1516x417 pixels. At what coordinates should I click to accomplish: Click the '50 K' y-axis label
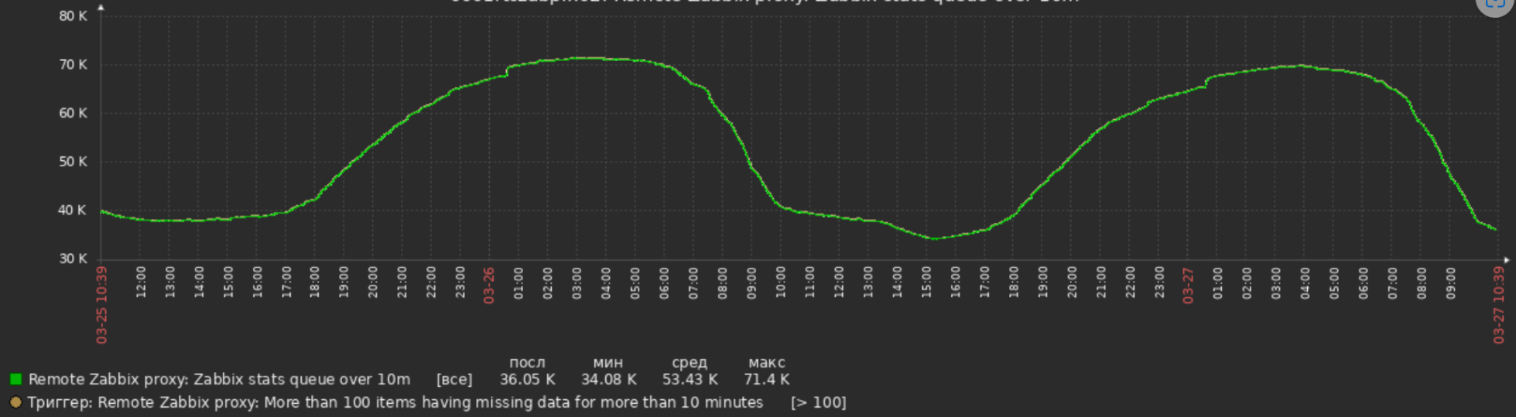pyautogui.click(x=74, y=162)
